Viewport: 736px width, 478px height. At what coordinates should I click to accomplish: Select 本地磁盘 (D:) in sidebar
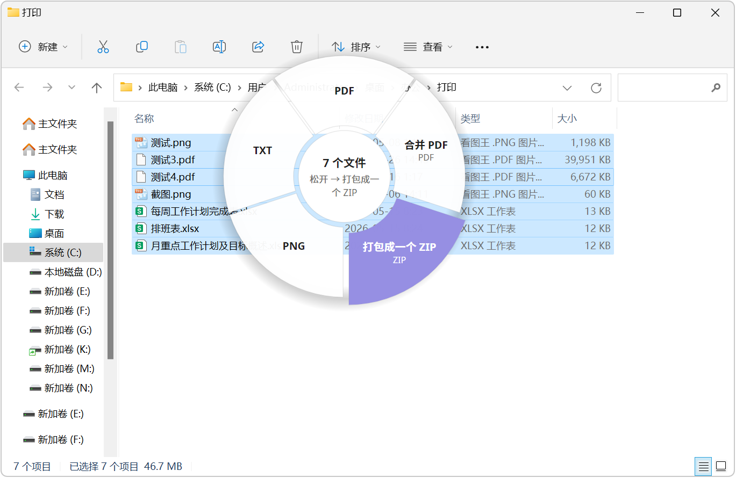click(66, 272)
